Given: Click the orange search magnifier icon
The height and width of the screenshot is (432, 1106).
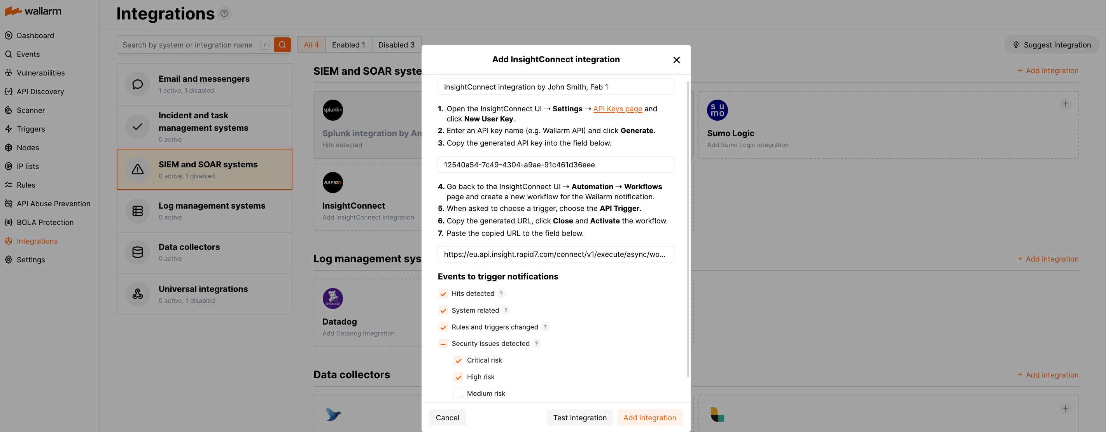Looking at the screenshot, I should [282, 44].
